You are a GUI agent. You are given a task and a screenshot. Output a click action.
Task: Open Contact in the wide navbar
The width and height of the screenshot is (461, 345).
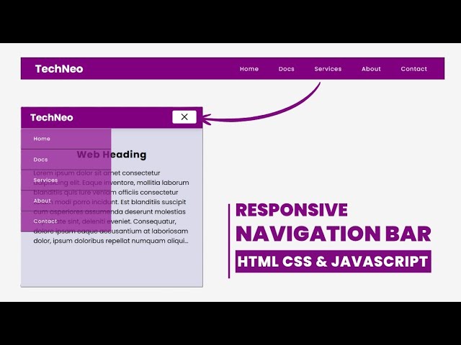coord(413,69)
